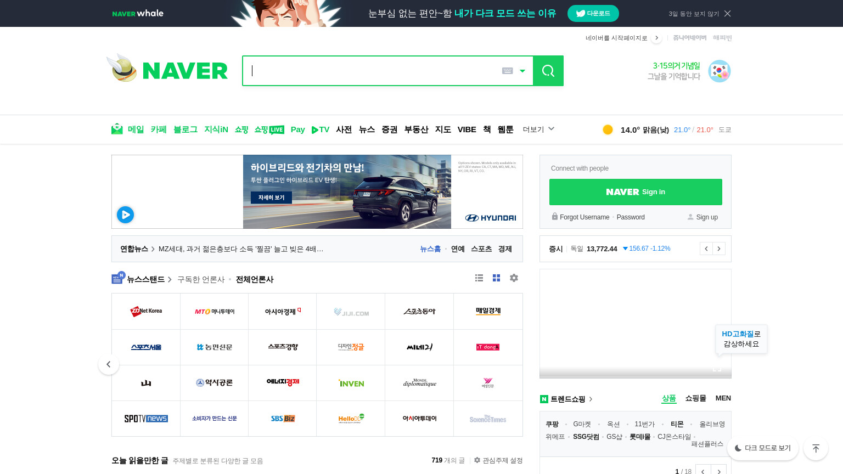Select the MEN shopping tab
The height and width of the screenshot is (474, 843).
point(723,398)
